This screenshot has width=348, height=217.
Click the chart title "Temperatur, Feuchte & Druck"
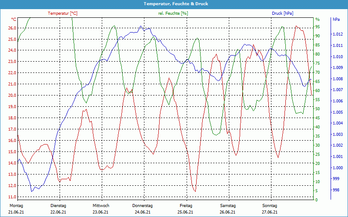point(176,4)
